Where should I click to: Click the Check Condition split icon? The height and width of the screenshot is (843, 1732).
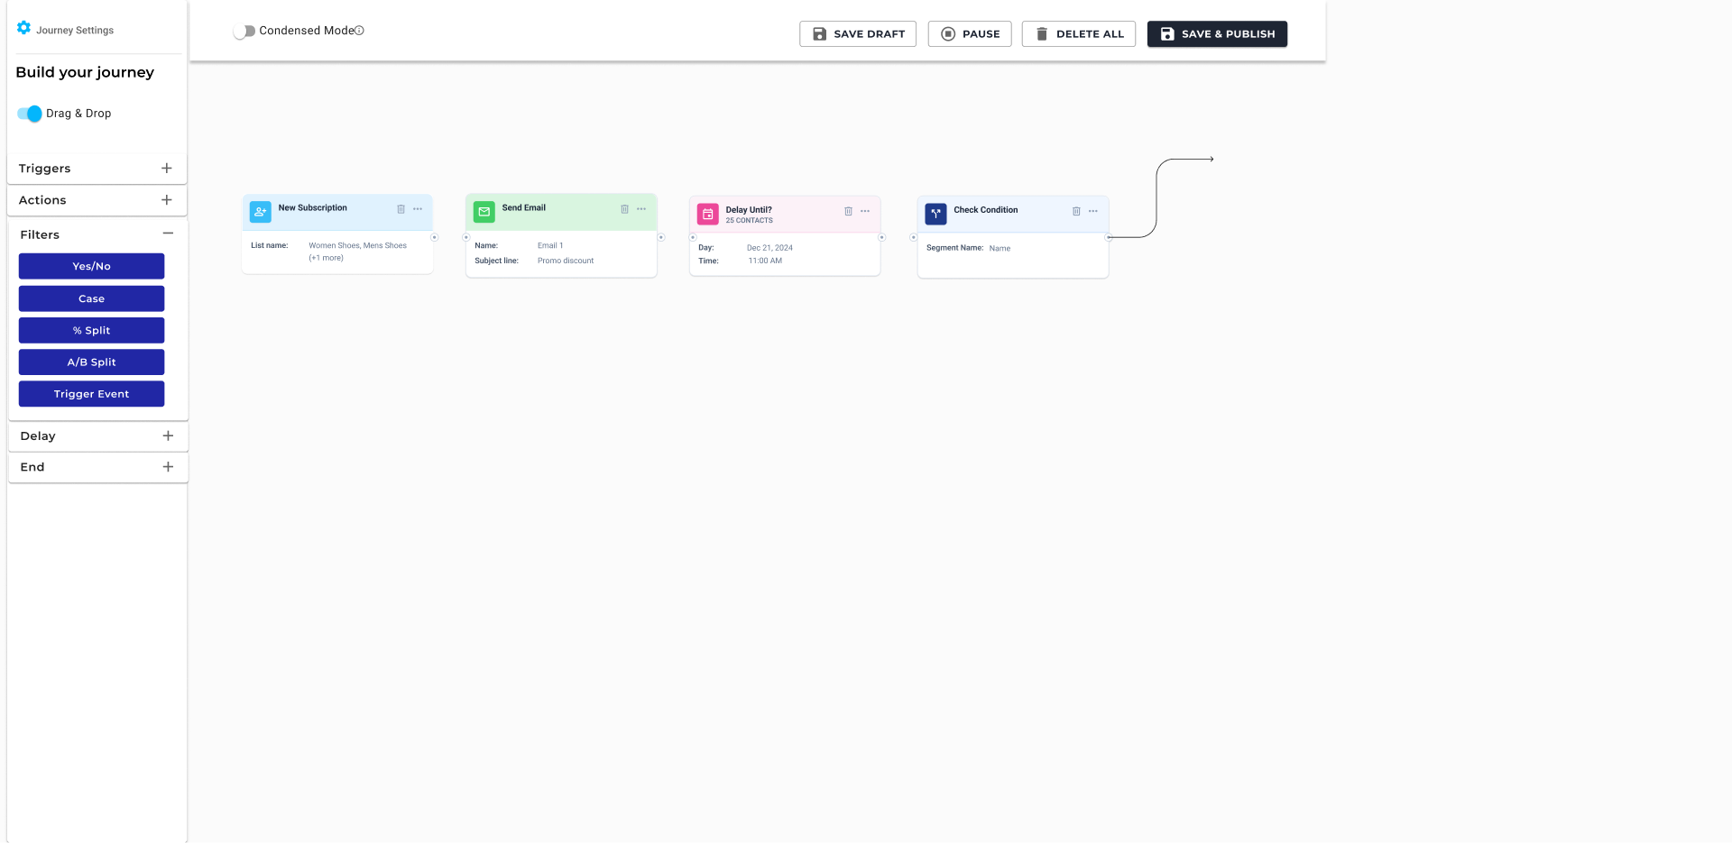[936, 214]
